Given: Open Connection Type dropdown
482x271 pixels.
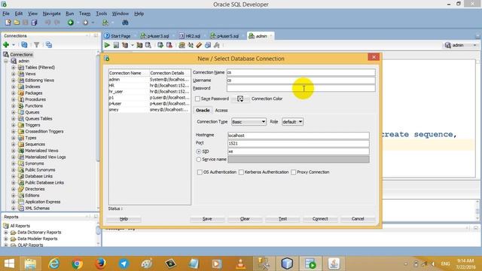Looking at the screenshot, I should click(249, 122).
